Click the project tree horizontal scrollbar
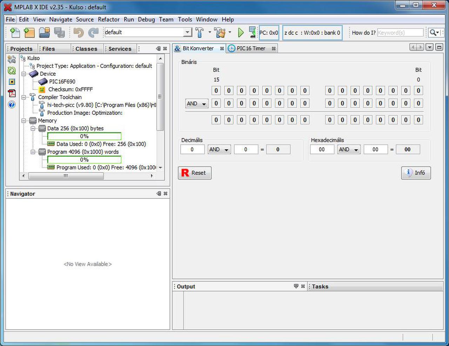449x346 pixels. 66,176
